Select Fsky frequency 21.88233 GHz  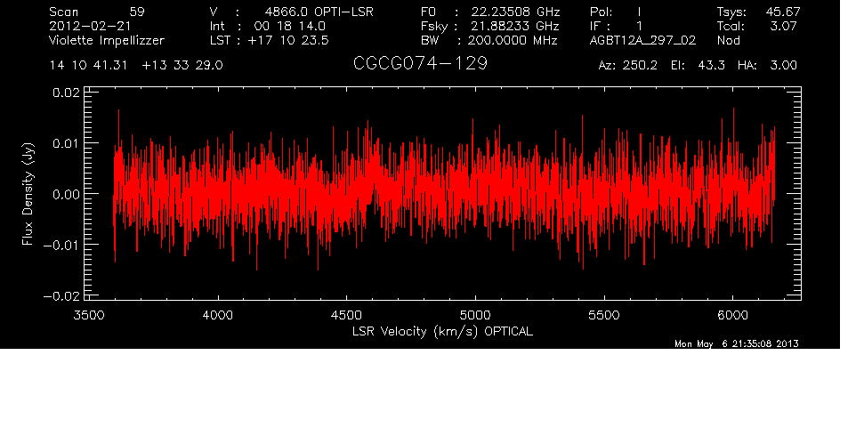click(515, 26)
